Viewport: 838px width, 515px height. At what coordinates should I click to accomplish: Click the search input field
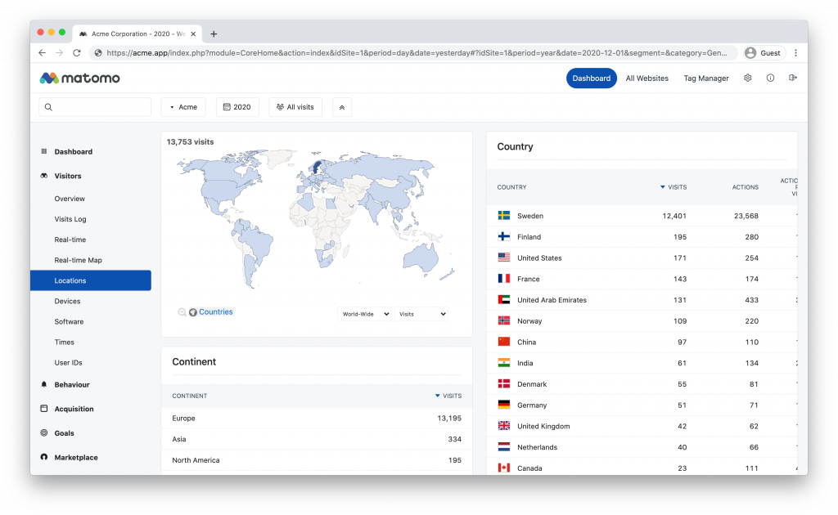[95, 107]
